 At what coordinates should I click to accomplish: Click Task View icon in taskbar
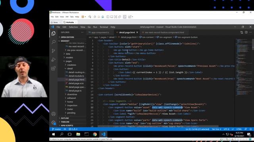(70, 134)
